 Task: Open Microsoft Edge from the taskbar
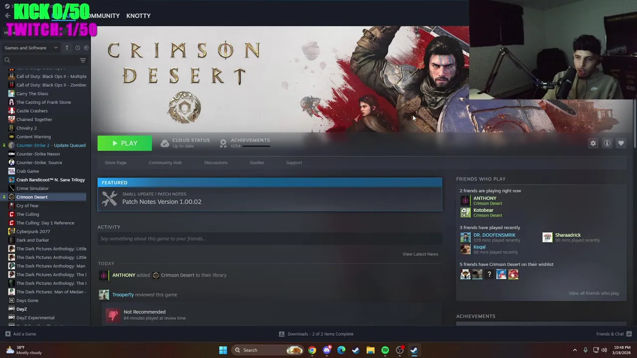[x=341, y=350]
